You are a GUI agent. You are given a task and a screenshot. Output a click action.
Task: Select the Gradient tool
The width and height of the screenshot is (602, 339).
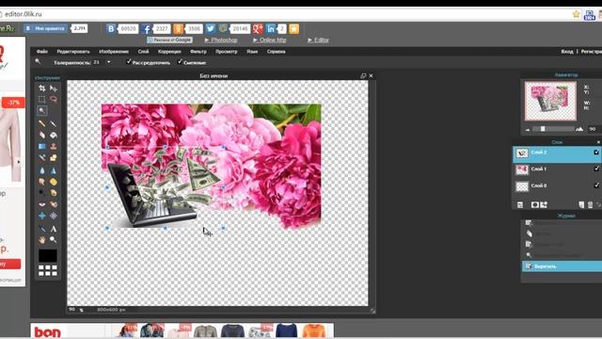click(42, 147)
